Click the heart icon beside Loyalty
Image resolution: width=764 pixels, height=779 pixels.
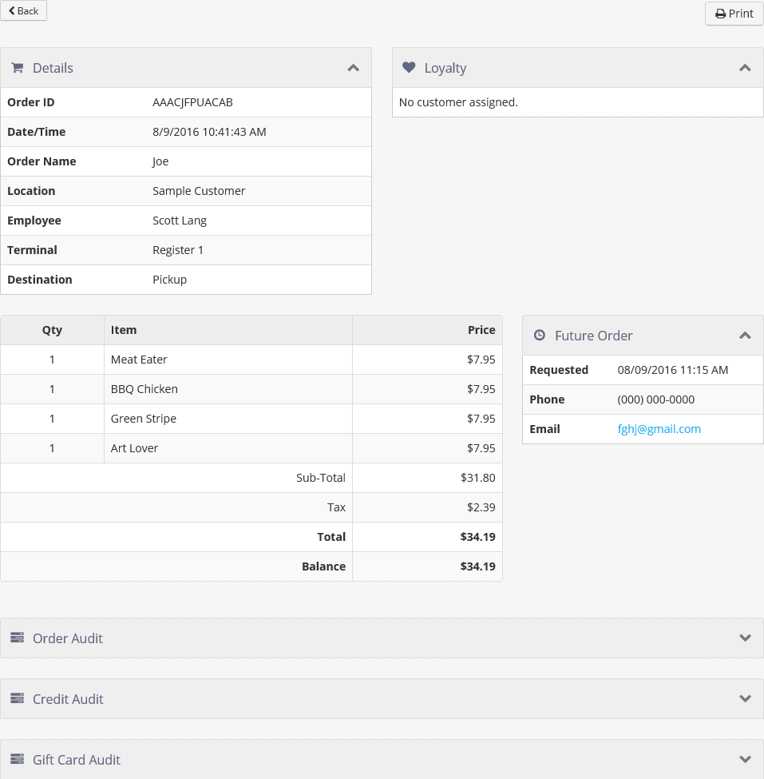[409, 67]
